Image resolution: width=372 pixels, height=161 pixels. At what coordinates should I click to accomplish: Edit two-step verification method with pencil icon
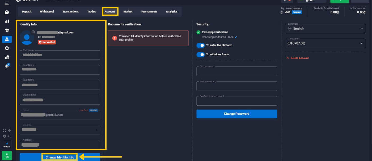[236, 37]
